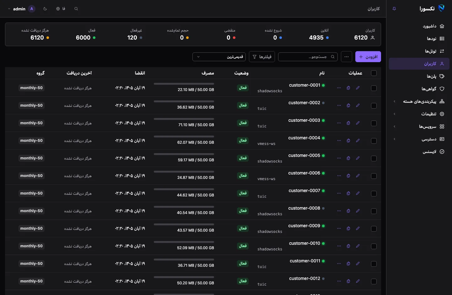Go to داشبورد in sidebar
This screenshot has height=295, width=452.
click(419, 26)
